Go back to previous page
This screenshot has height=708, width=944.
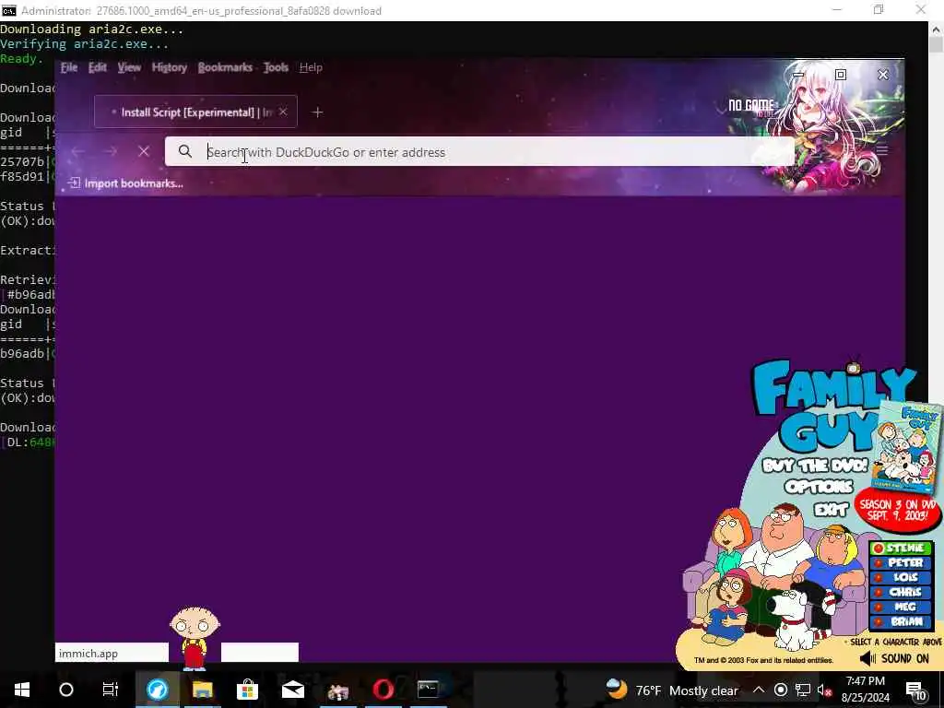(77, 152)
